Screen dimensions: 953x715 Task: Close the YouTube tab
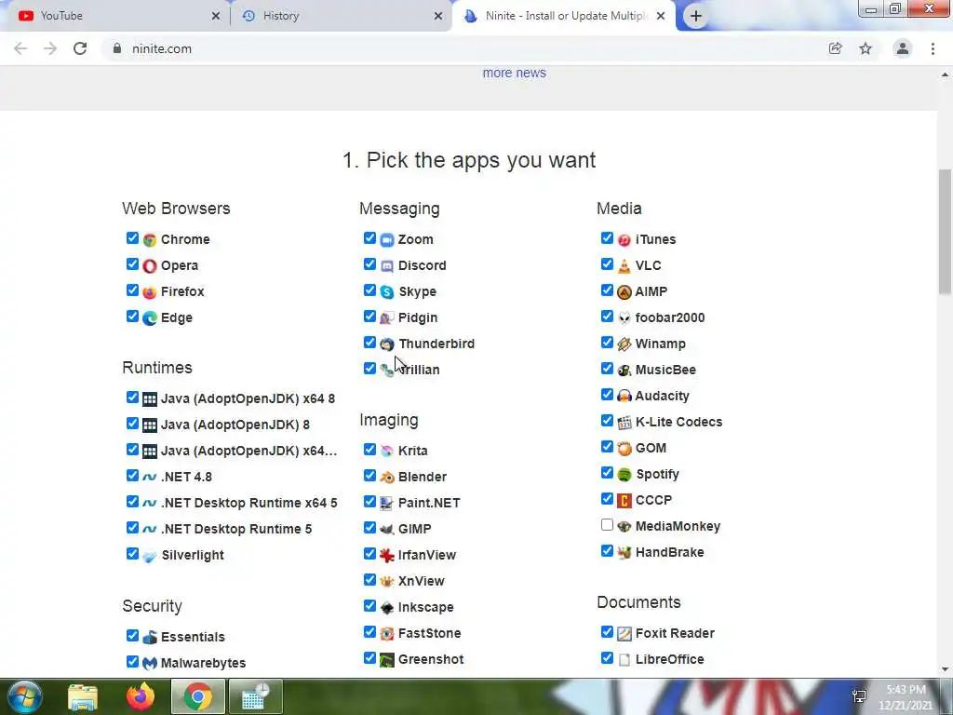[x=216, y=16]
